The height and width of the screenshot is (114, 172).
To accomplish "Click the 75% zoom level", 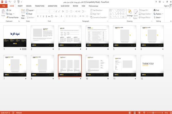I will click(x=166, y=113).
